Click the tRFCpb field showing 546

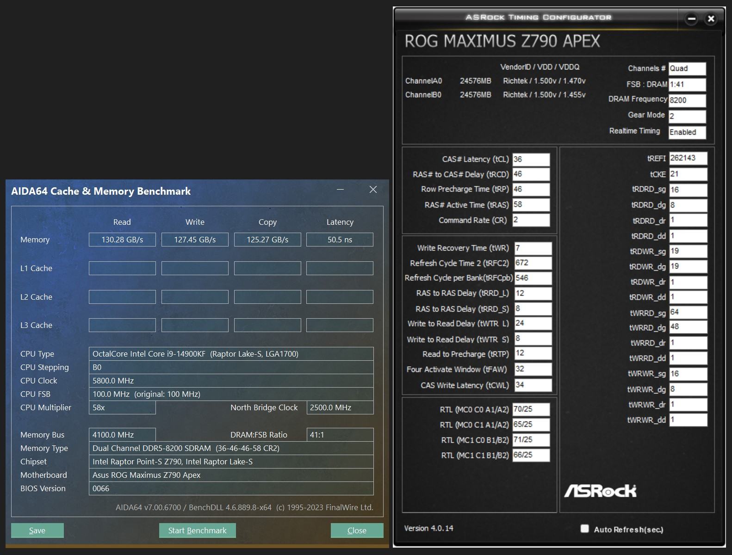(533, 278)
